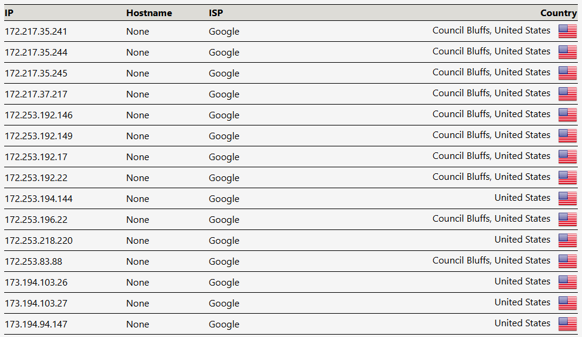This screenshot has width=582, height=337.
Task: Select IP address 172.253.192.149
Action: point(38,136)
